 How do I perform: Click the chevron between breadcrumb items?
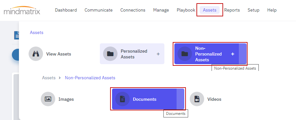60,78
